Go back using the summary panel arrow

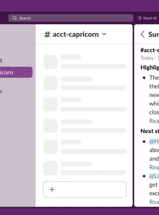click(x=142, y=34)
